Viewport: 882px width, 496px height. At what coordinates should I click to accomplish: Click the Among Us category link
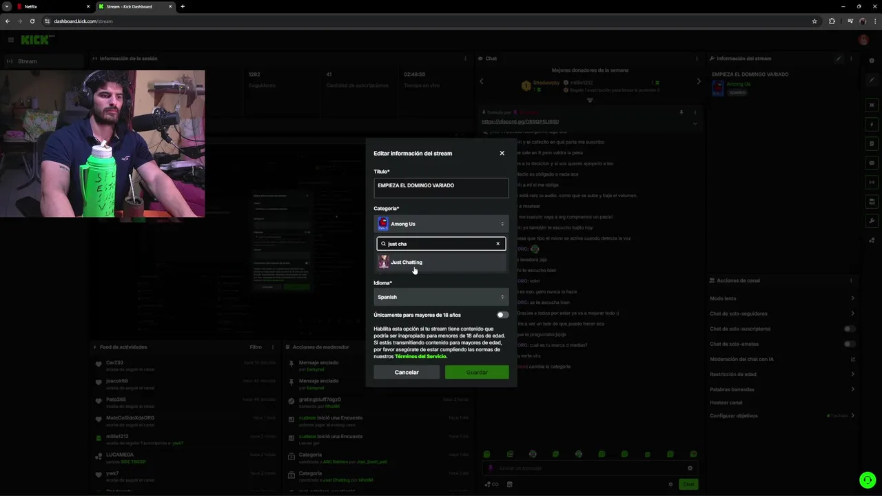click(x=739, y=84)
